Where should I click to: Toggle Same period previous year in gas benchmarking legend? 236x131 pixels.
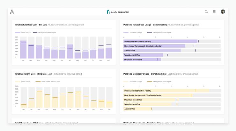(x=159, y=32)
